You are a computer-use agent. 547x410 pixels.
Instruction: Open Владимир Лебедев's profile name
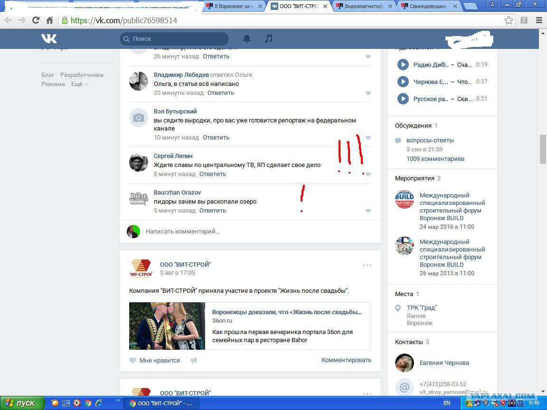point(181,75)
